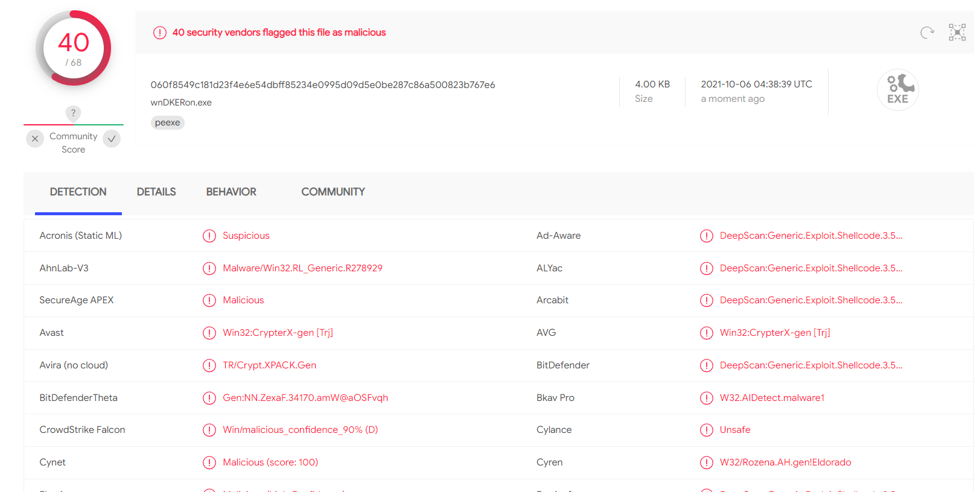
Task: Click Cynet's Malicious (score: 100) text
Action: tap(270, 462)
